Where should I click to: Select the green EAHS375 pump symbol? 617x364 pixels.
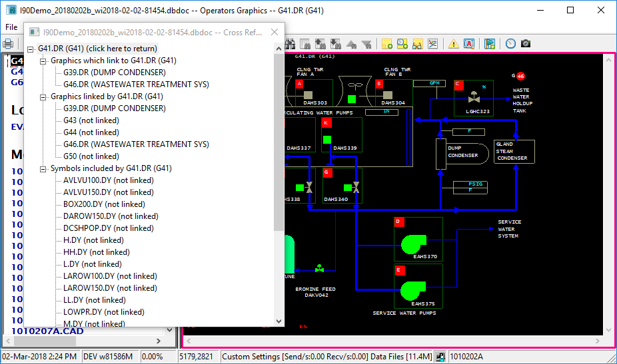click(412, 291)
